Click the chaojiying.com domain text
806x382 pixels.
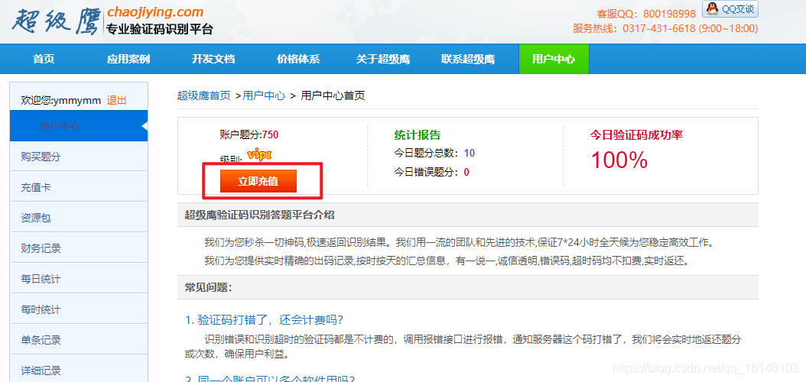155,11
